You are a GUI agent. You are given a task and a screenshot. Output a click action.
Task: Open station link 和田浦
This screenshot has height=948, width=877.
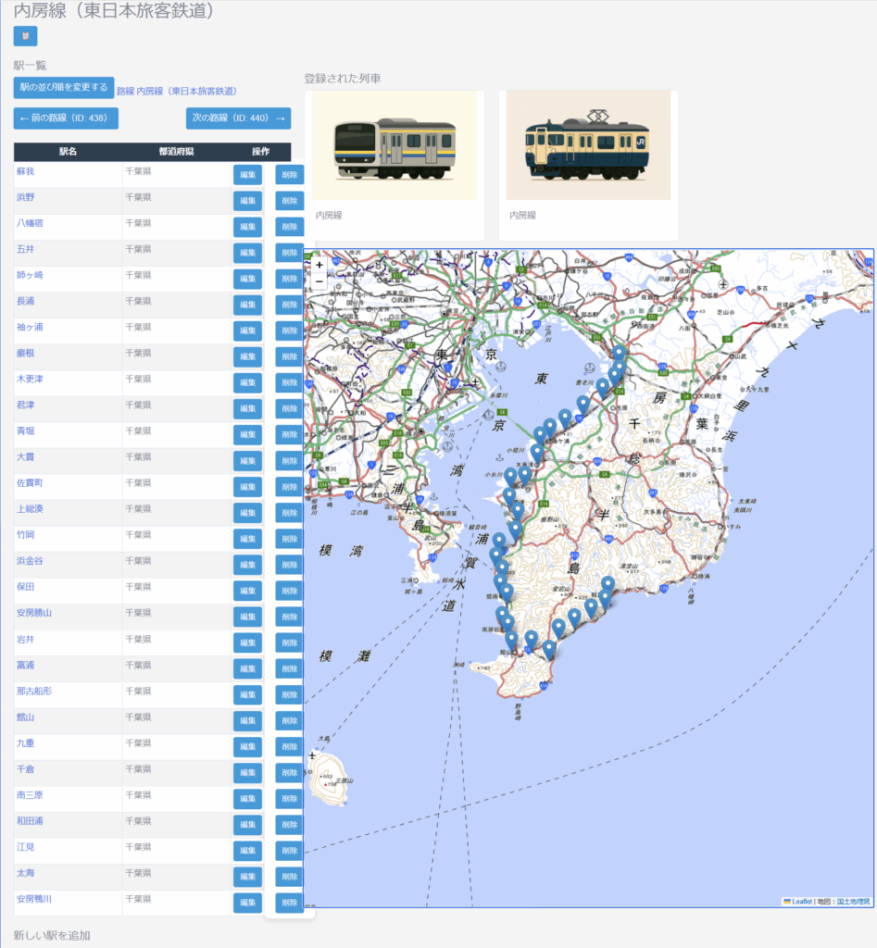pyautogui.click(x=30, y=822)
